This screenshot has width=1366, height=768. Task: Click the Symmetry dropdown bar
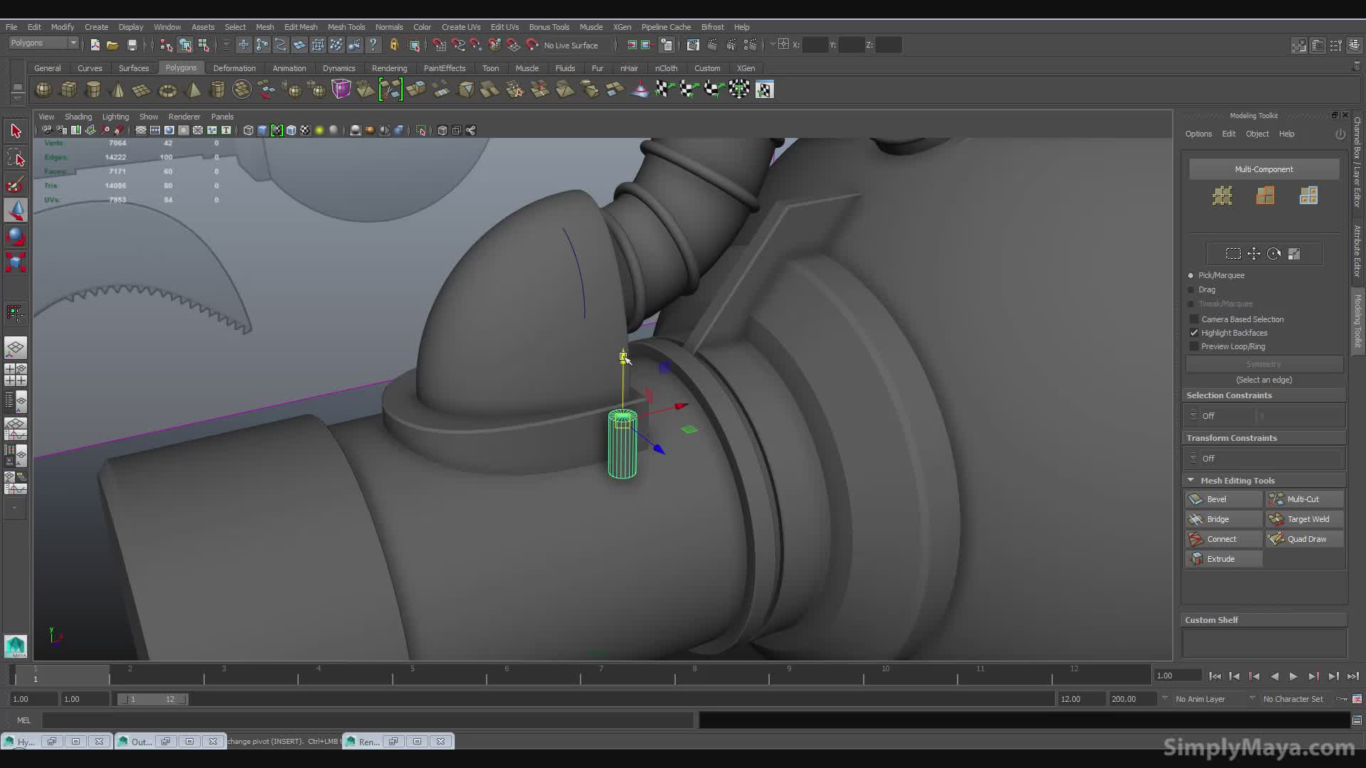click(1264, 364)
